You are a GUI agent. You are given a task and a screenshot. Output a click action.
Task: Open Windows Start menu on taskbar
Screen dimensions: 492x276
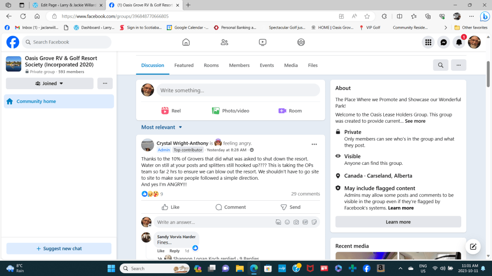tap(111, 268)
